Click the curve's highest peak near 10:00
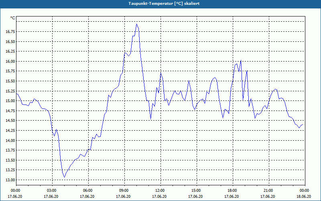321x201 pixels. tap(136, 24)
